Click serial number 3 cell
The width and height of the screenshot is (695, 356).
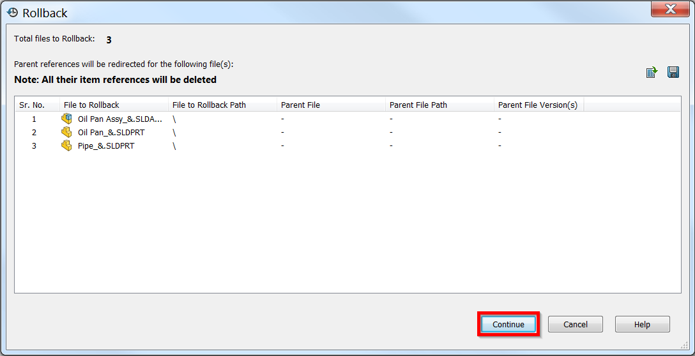[34, 145]
